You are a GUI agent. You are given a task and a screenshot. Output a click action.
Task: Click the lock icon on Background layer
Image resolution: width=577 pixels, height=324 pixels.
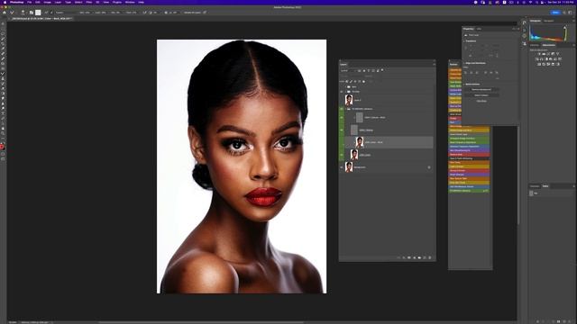coord(429,167)
